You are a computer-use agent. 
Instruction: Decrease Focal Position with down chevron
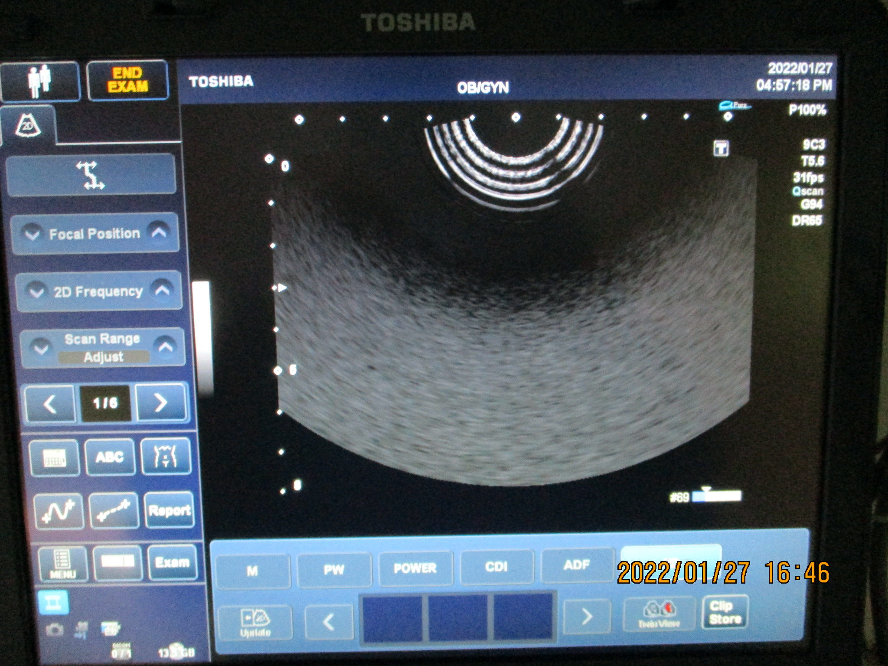[x=33, y=234]
